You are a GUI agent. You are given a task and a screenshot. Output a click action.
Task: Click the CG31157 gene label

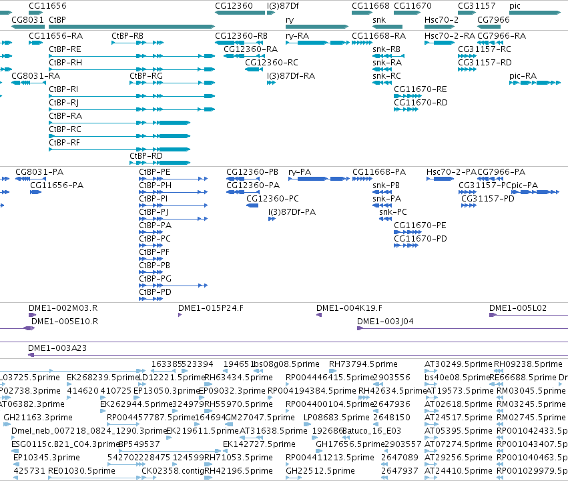click(477, 6)
